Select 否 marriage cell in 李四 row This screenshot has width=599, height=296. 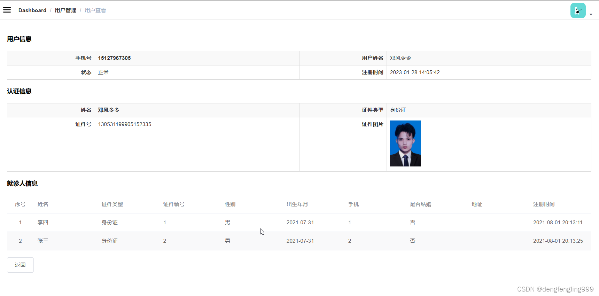(x=412, y=223)
